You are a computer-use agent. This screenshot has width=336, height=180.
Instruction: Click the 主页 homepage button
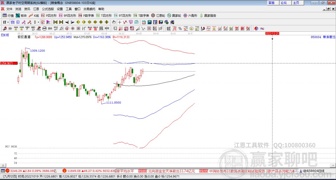[x=298, y=3]
